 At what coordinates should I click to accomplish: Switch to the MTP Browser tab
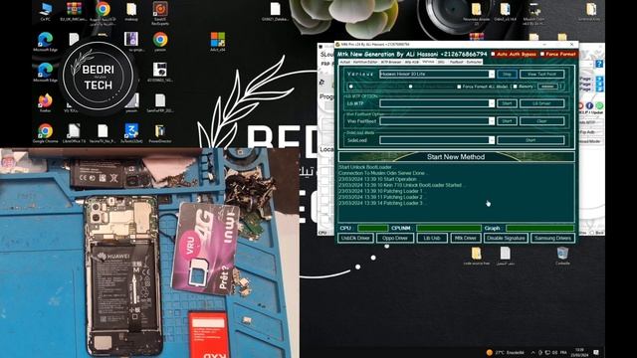391,62
